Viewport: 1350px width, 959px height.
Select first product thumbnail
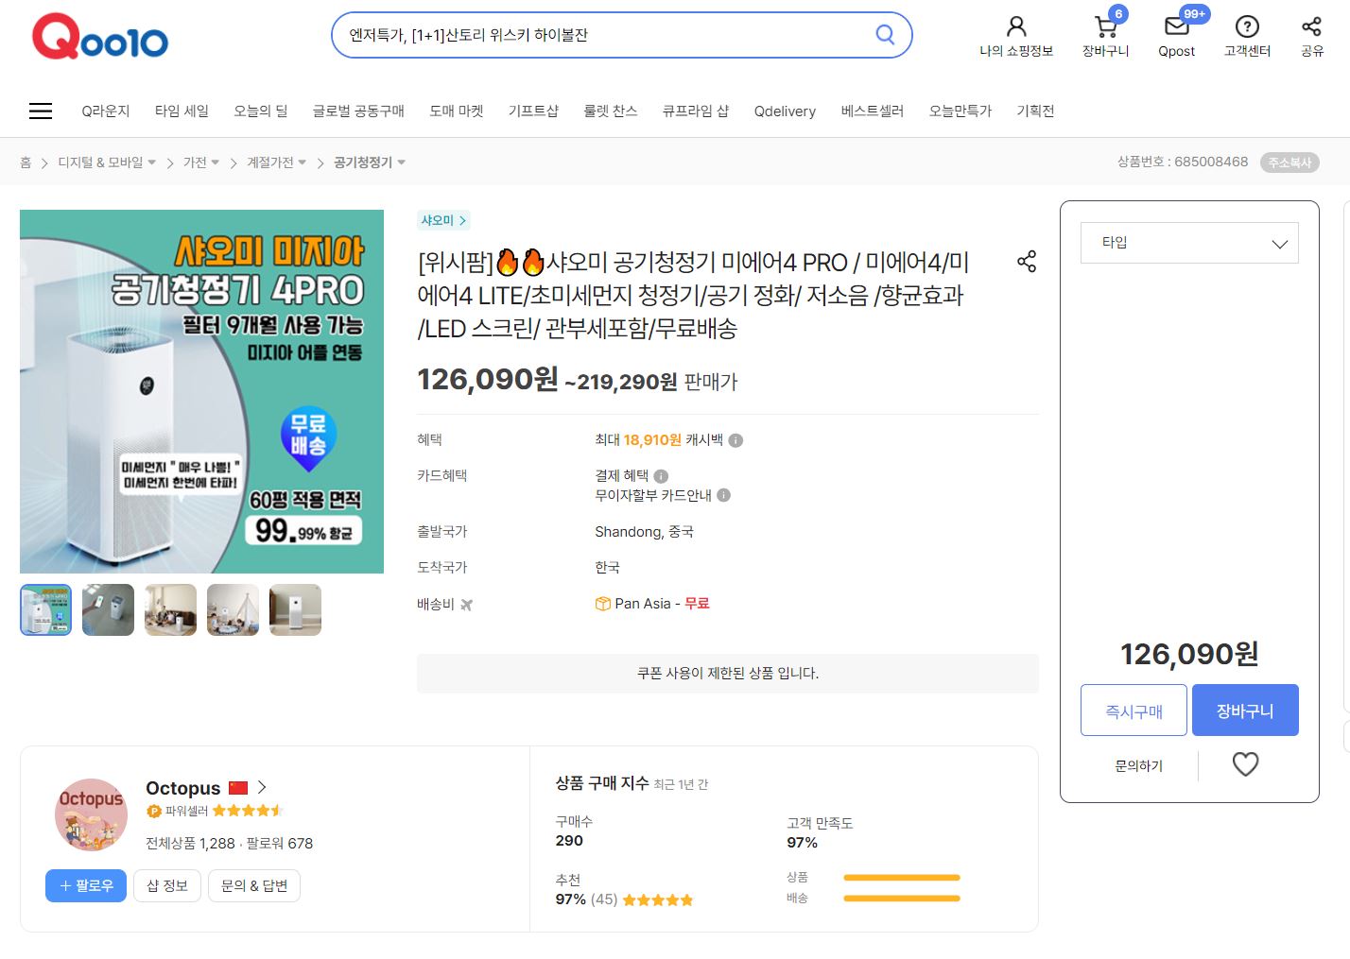click(45, 609)
